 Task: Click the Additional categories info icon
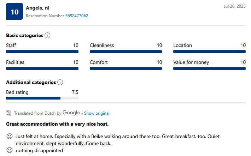tap(60, 82)
